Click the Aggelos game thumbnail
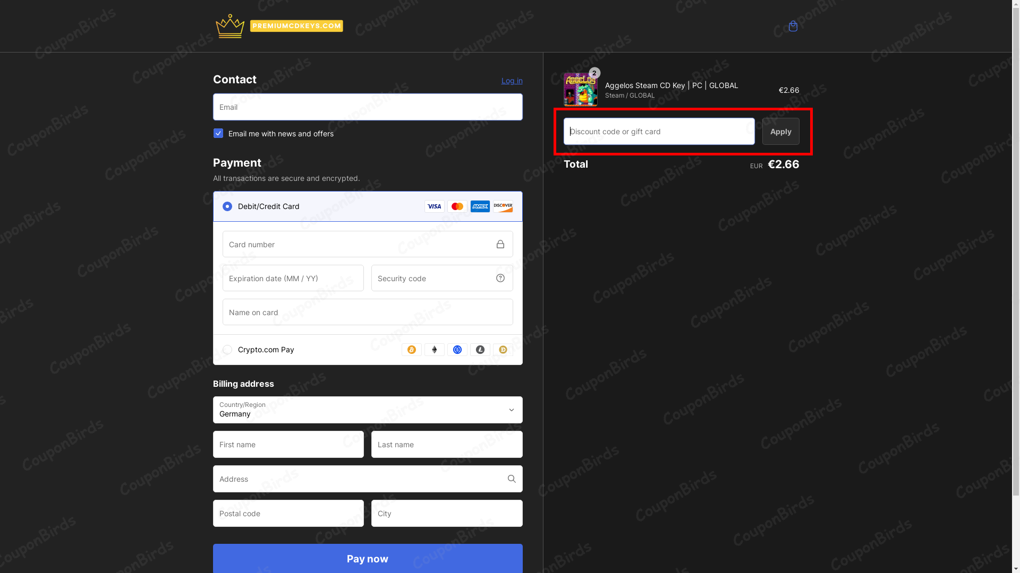This screenshot has height=573, width=1020. point(580,90)
